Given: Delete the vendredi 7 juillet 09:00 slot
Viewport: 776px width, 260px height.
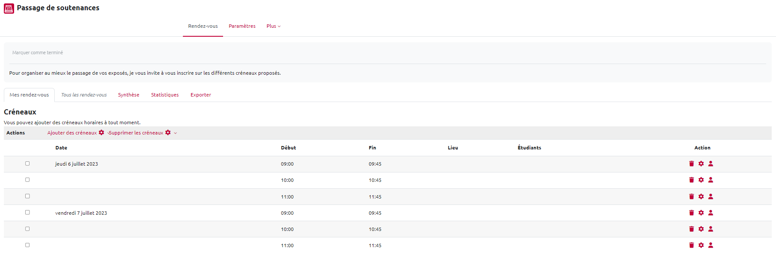Looking at the screenshot, I should [x=691, y=213].
